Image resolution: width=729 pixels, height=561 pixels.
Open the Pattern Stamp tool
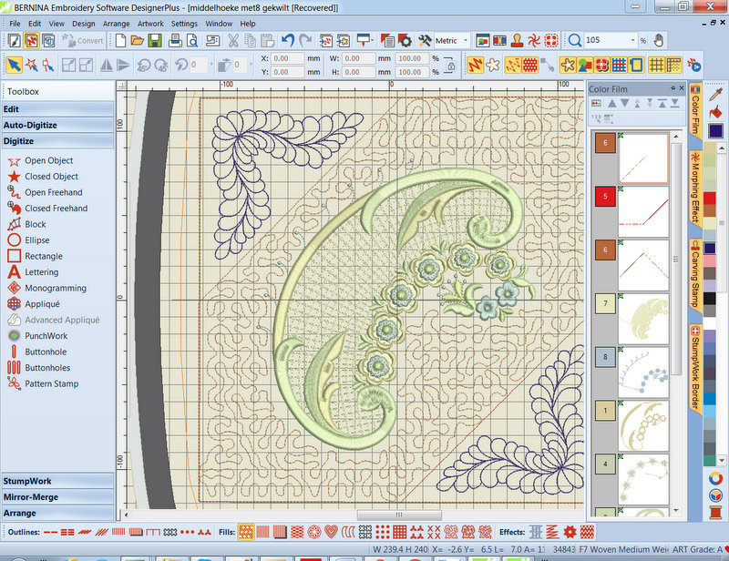[56, 383]
